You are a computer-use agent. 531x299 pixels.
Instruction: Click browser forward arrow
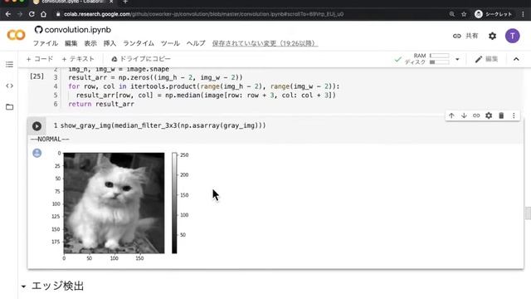click(x=20, y=14)
